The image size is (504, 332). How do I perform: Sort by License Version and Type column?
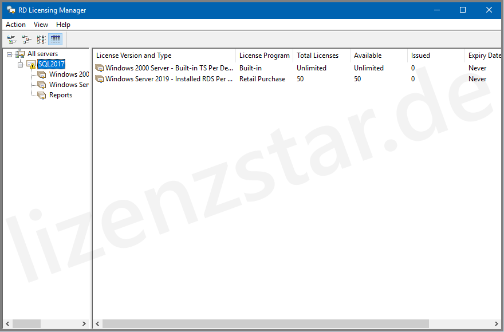point(163,56)
